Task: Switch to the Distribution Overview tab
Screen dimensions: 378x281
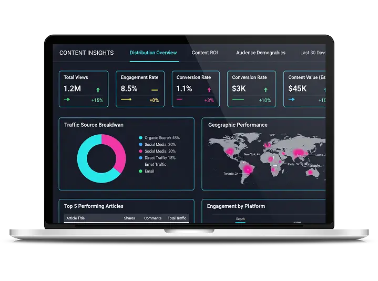Action: [x=154, y=53]
